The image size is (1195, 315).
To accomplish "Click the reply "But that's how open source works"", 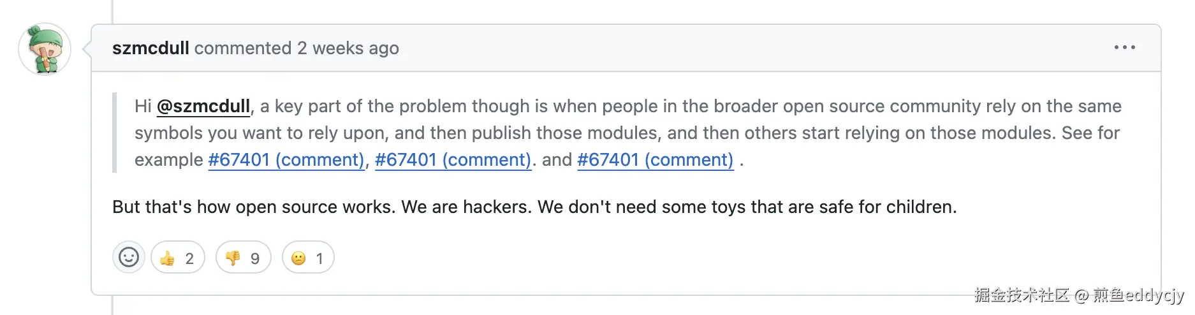I will click(x=534, y=207).
